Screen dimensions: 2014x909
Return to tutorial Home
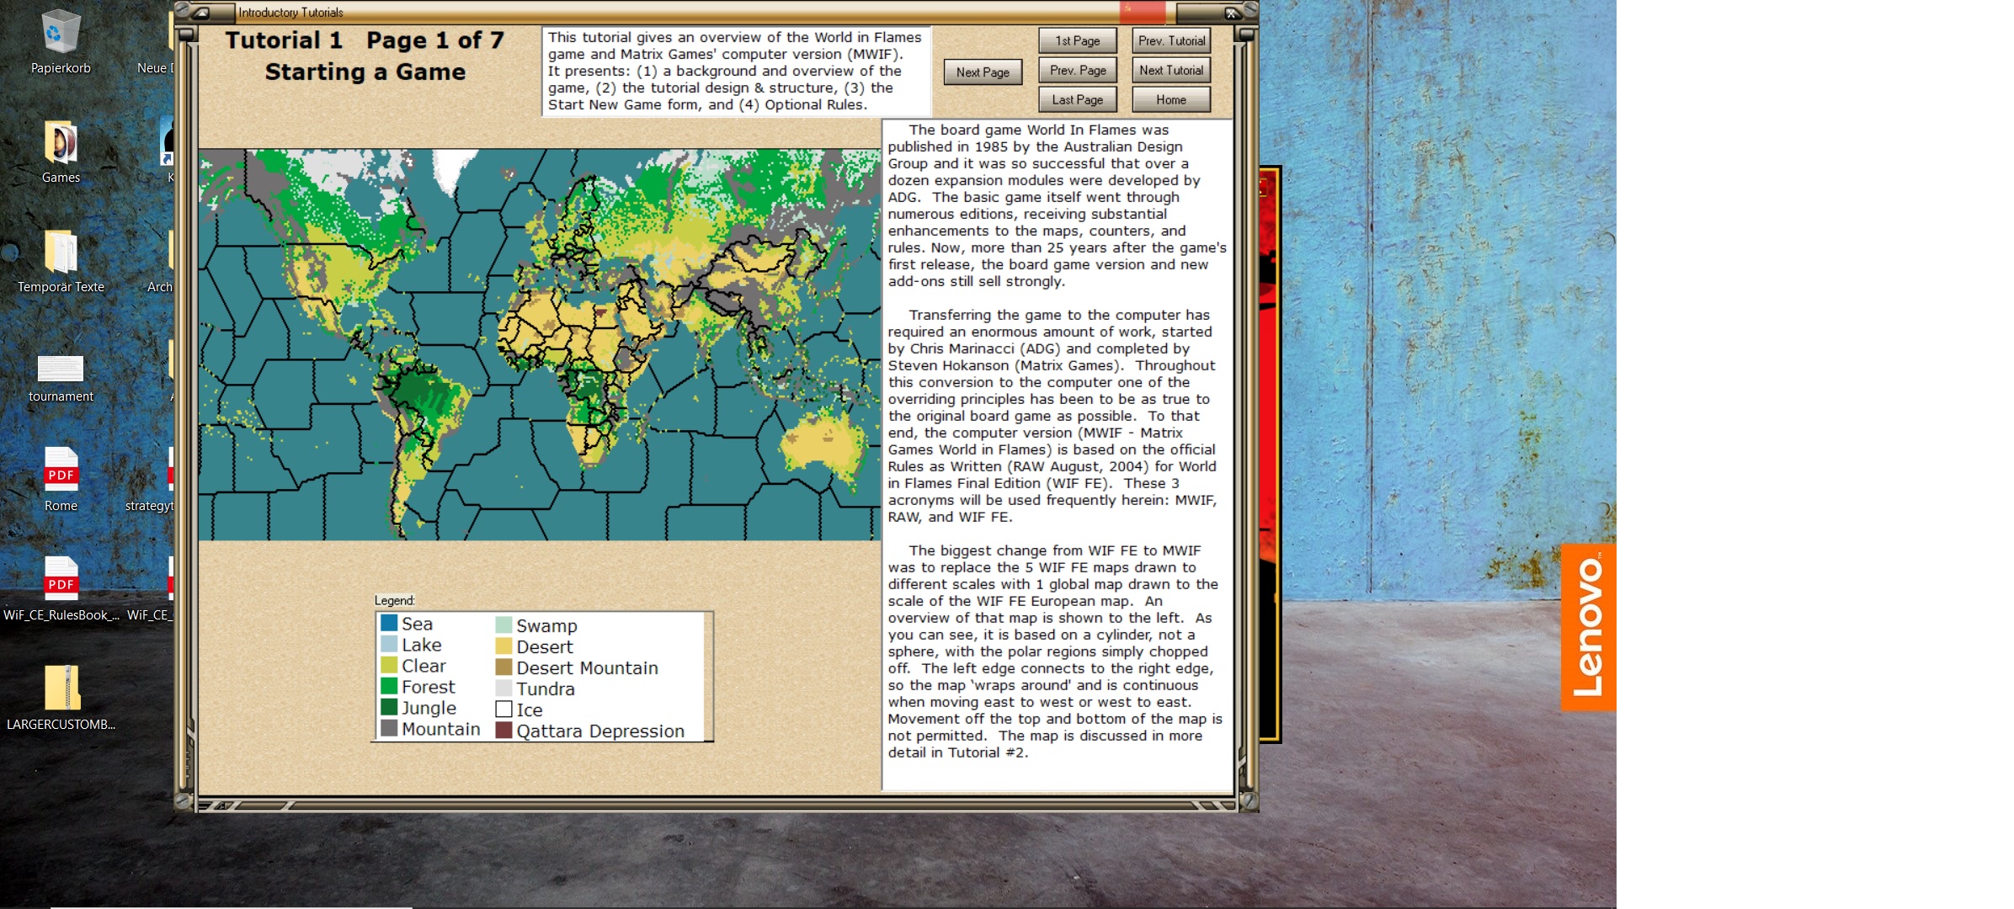click(1170, 99)
